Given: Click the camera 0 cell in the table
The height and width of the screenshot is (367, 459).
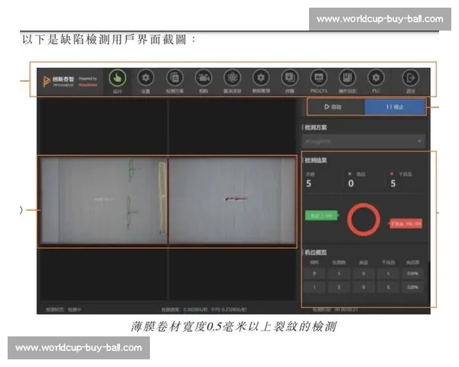Looking at the screenshot, I should (x=314, y=274).
